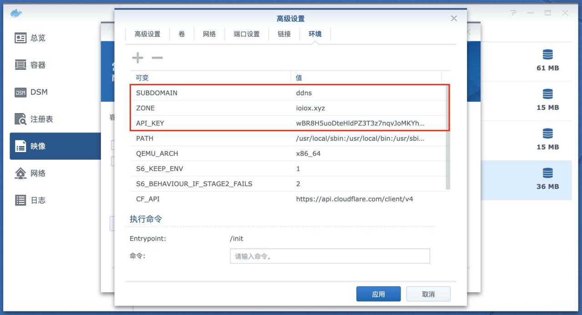This screenshot has height=315, width=582.
Task: Click the 命令 command input field
Action: pos(329,256)
